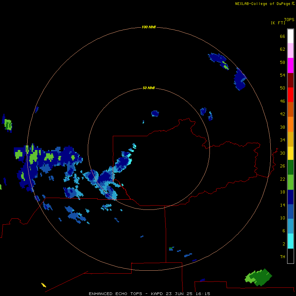Select the cyan legend swatch beside 2
Image resolution: width=296 pixels, height=296 pixels.
(290, 241)
